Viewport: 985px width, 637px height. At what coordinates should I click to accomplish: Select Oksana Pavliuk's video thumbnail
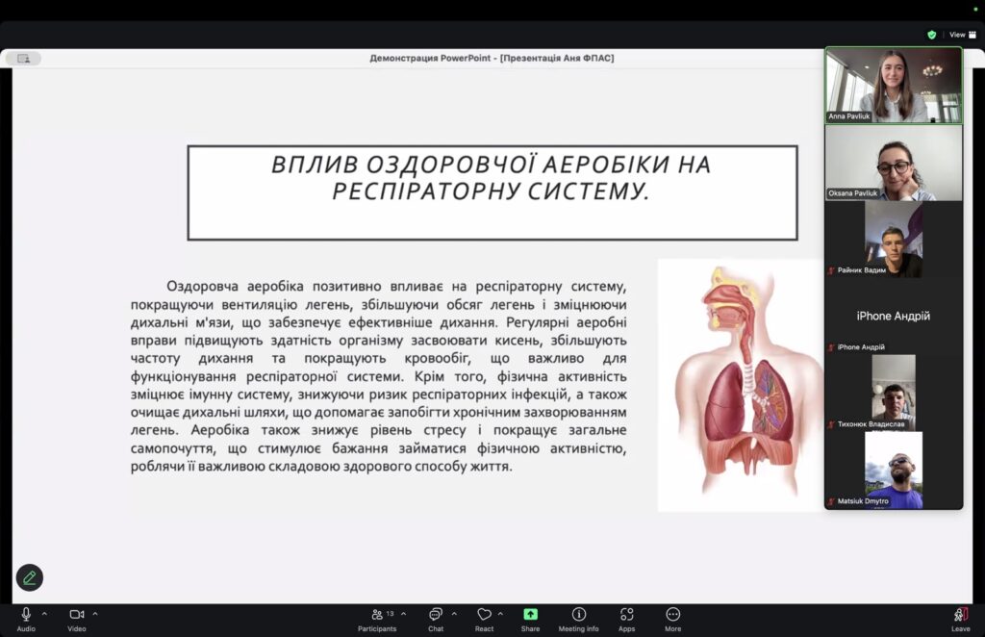coord(894,163)
